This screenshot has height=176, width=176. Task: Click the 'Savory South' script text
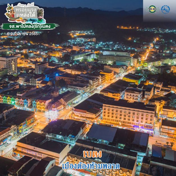(x=26, y=5)
